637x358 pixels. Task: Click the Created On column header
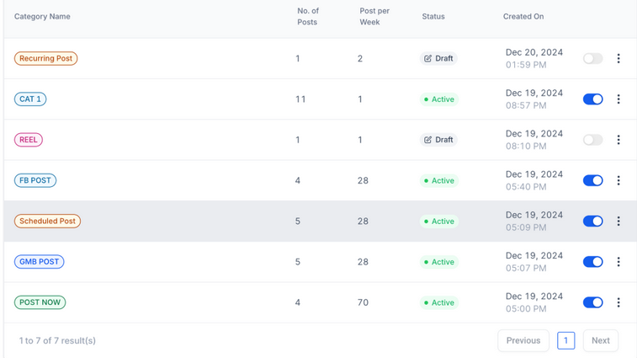coord(523,17)
